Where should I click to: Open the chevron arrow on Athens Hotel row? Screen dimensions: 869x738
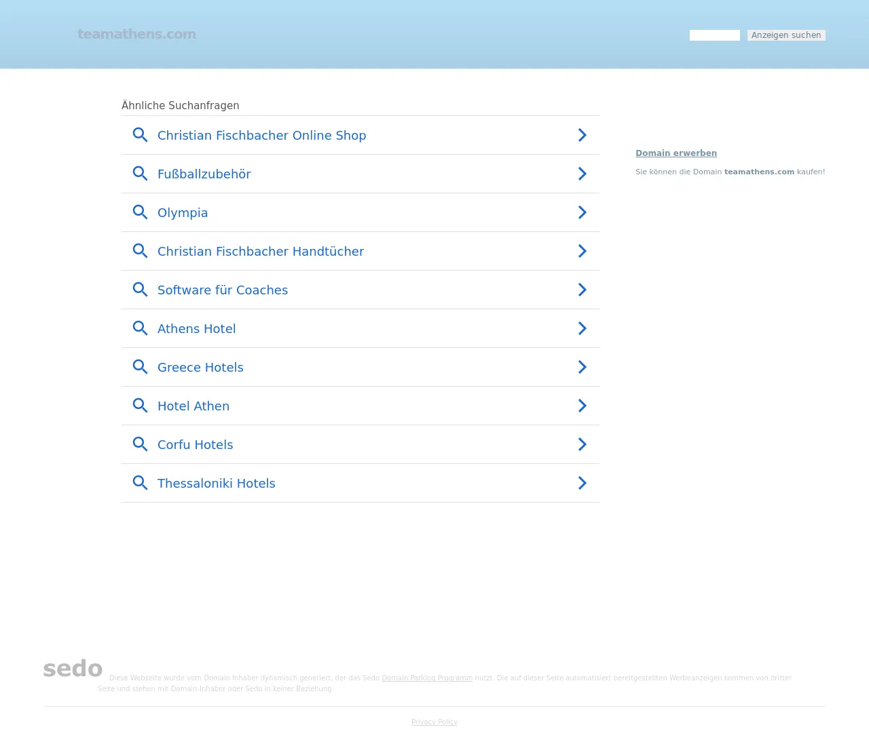pyautogui.click(x=583, y=328)
